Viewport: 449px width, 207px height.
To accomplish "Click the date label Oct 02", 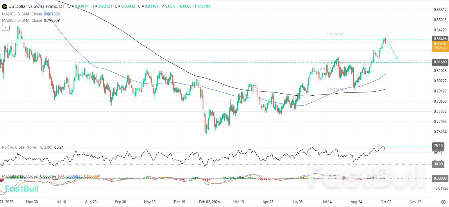I will click(386, 201).
